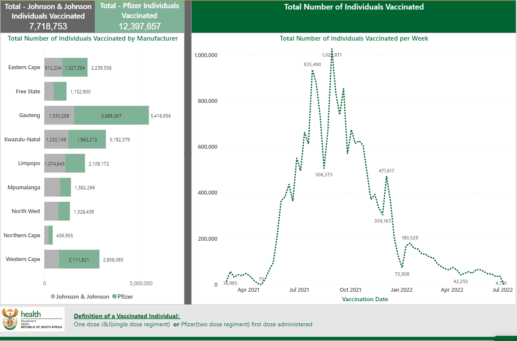
Task: Click Kwazulu-Natal total label 3,192,379
Action: [x=120, y=140]
